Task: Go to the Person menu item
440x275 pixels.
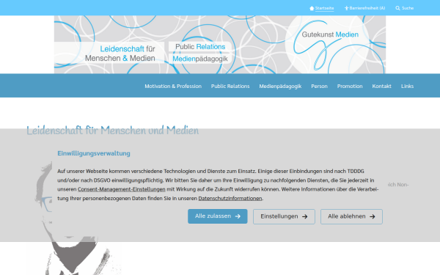Action: point(319,86)
